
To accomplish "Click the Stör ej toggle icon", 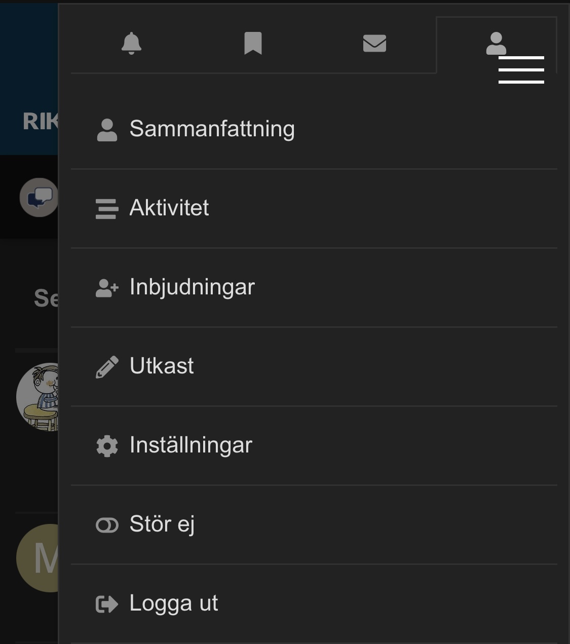I will 107,525.
